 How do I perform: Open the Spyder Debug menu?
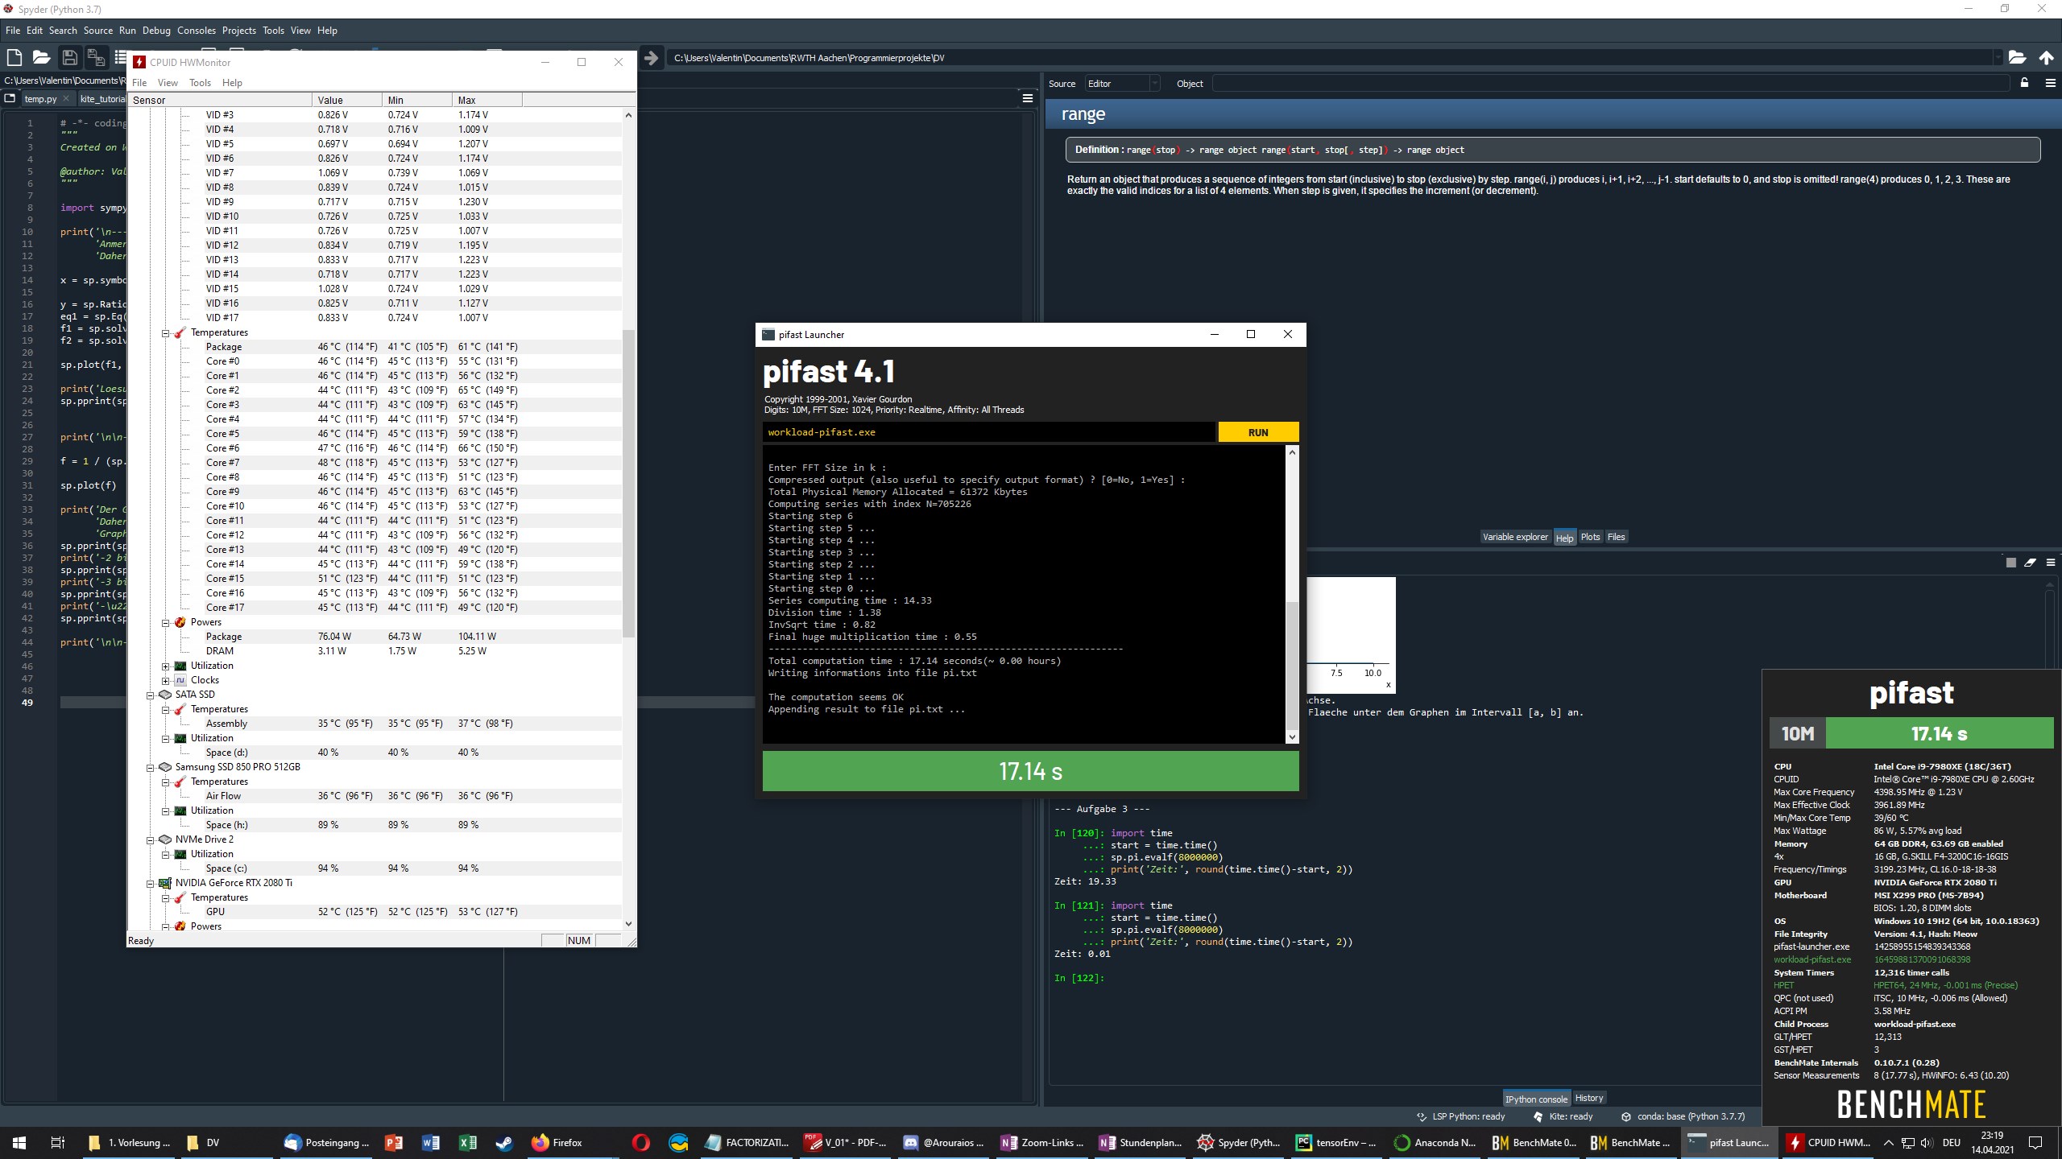tap(156, 31)
